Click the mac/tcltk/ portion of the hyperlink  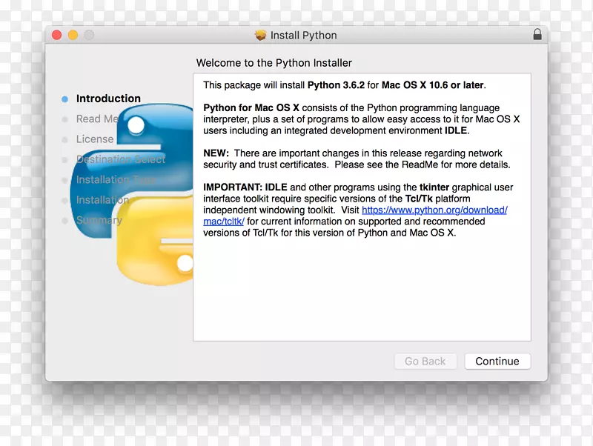click(x=225, y=221)
